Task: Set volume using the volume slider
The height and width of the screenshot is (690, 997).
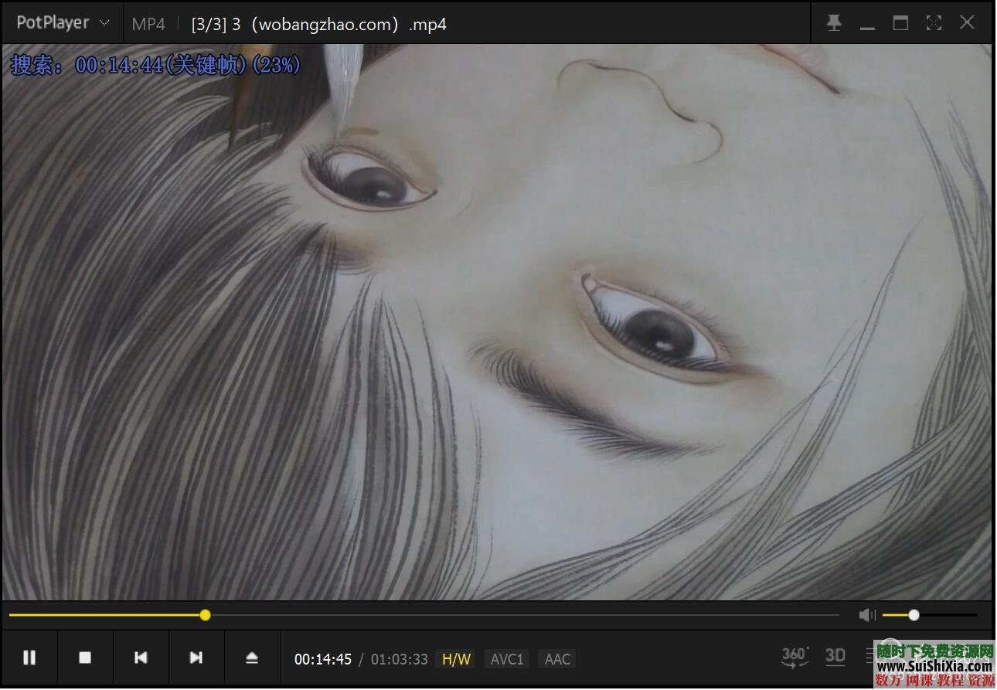Action: coord(930,615)
